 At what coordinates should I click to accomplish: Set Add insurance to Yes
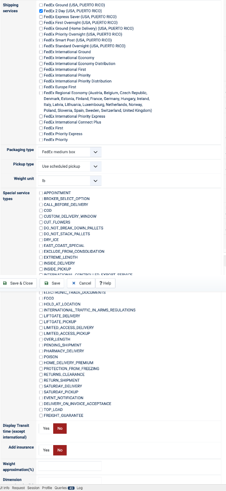[x=46, y=450]
